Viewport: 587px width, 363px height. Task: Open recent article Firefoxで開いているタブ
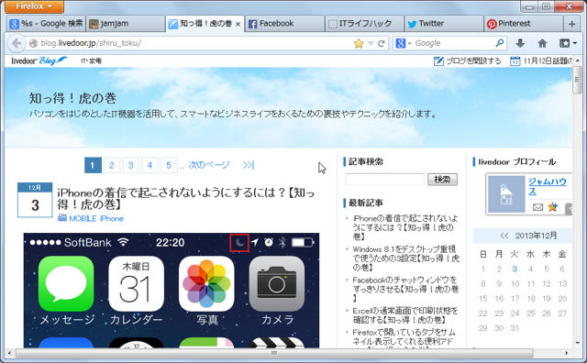[x=404, y=338]
